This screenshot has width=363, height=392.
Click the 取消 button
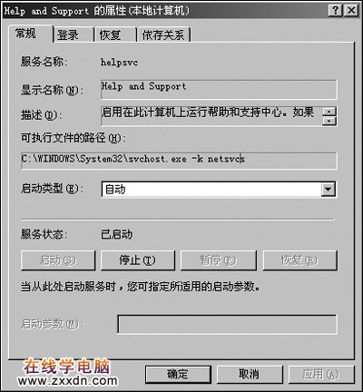click(250, 375)
